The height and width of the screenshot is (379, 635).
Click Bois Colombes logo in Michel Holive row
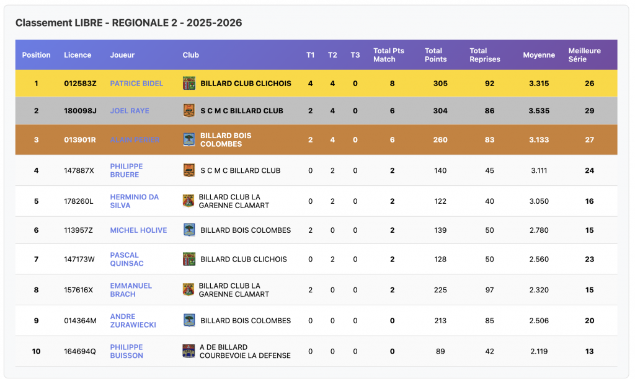[x=189, y=230]
